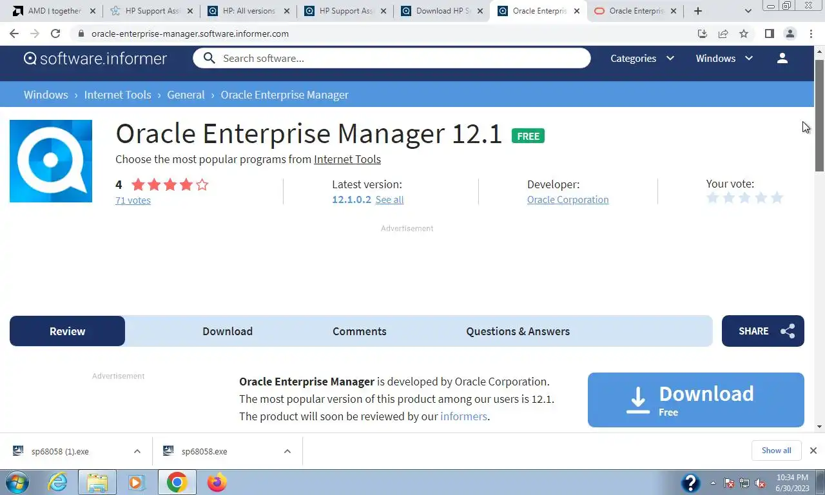The height and width of the screenshot is (495, 825).
Task: Open Chrome profile avatar
Action: [790, 34]
